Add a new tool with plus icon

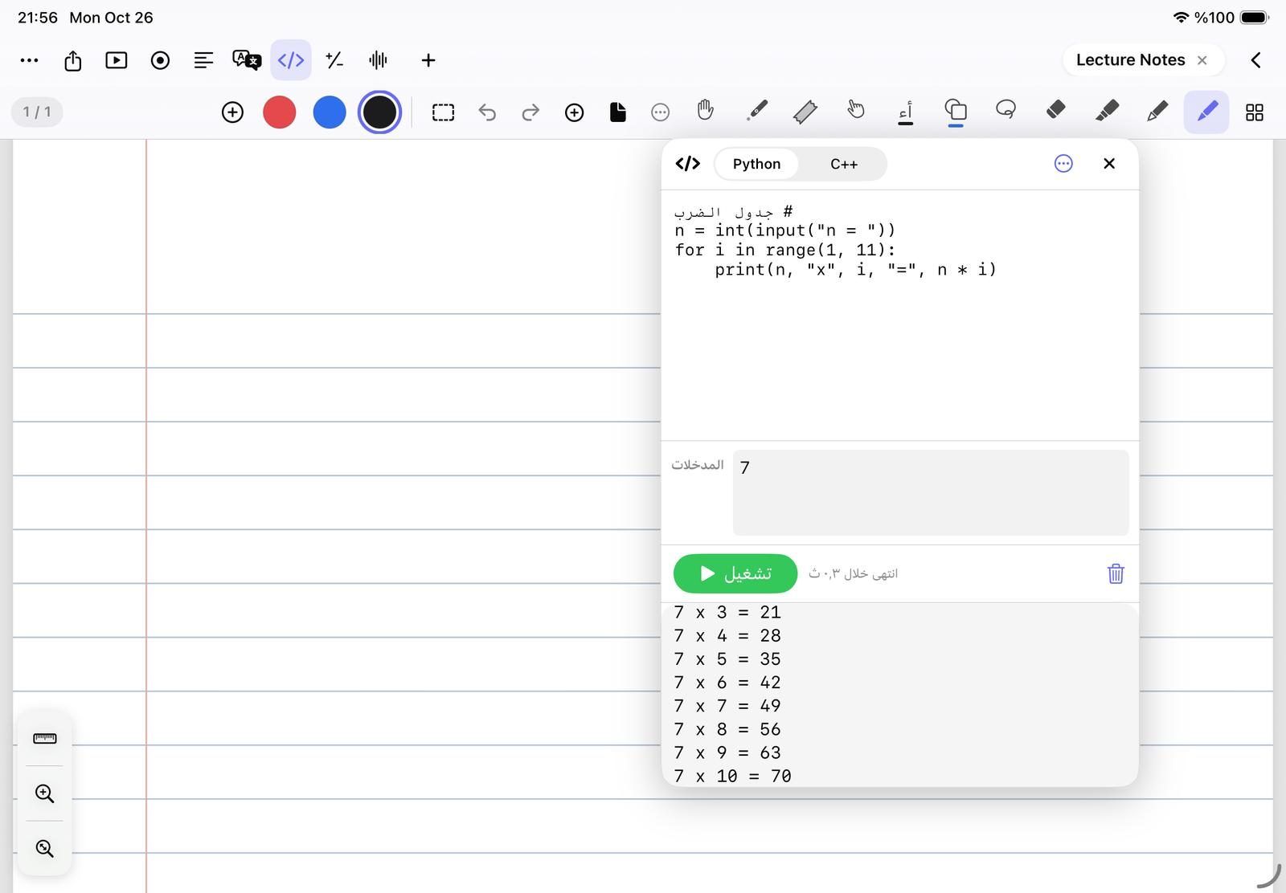tap(428, 60)
